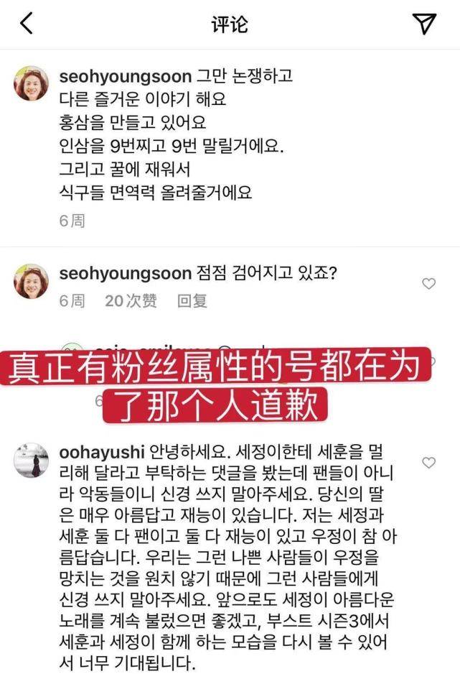460x674 pixels.
Task: Tap the red banner '真正有粉丝属性的号都在为'
Action: tap(215, 366)
